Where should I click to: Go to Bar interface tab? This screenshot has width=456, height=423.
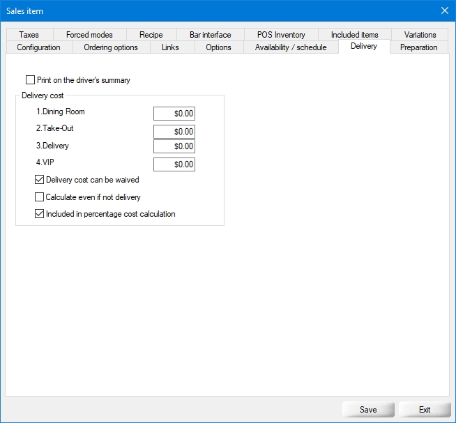(210, 35)
